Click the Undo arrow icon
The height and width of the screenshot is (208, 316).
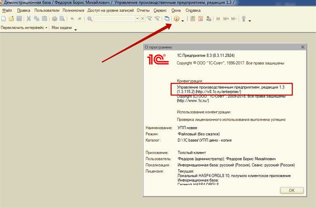point(72,19)
